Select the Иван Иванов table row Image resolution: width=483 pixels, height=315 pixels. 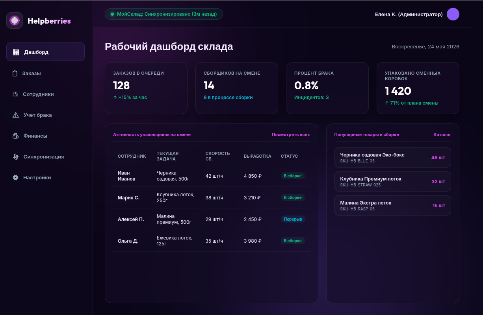point(212,176)
